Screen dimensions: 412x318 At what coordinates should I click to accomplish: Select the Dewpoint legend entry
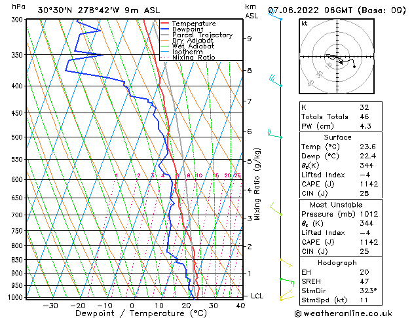(182, 29)
